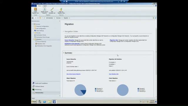Launch Server Manager from the taskbar
Image resolution: width=188 pixels, height=106 pixels.
[x=40, y=102]
